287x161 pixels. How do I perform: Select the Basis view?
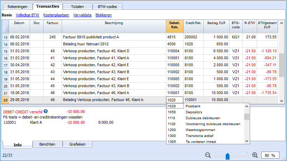(x=7, y=15)
